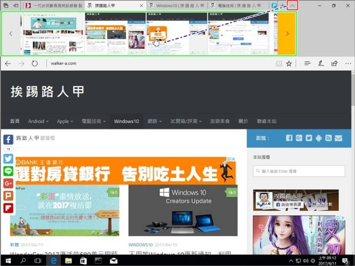355x266 pixels.
Task: Show earlier tab previews with left arrow
Action: [x=11, y=34]
